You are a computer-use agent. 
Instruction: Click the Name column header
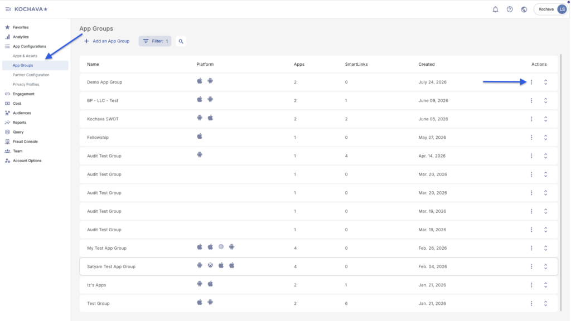93,65
